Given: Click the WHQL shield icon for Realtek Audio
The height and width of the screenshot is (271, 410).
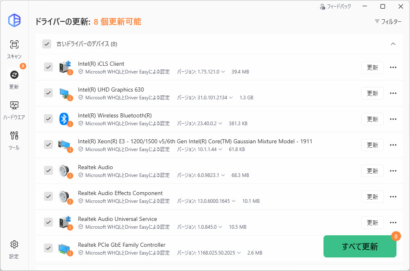Looking at the screenshot, I should 81,175.
